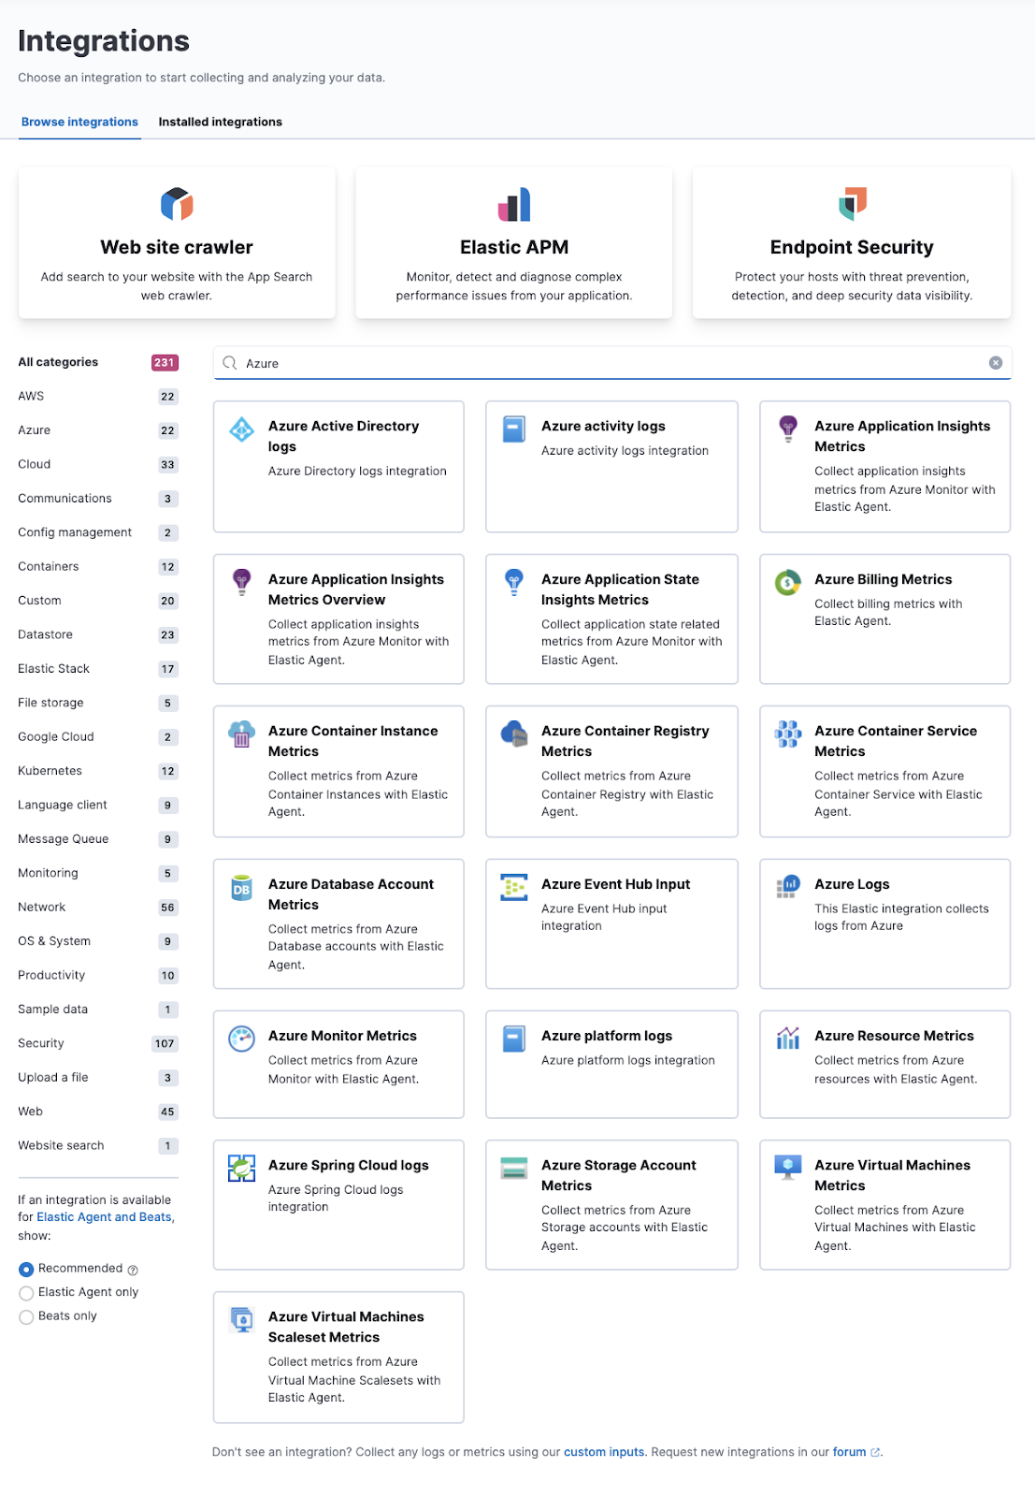1035x1497 pixels.
Task: Click Azure Virtual Machines Metrics monitor icon
Action: coord(788,1168)
